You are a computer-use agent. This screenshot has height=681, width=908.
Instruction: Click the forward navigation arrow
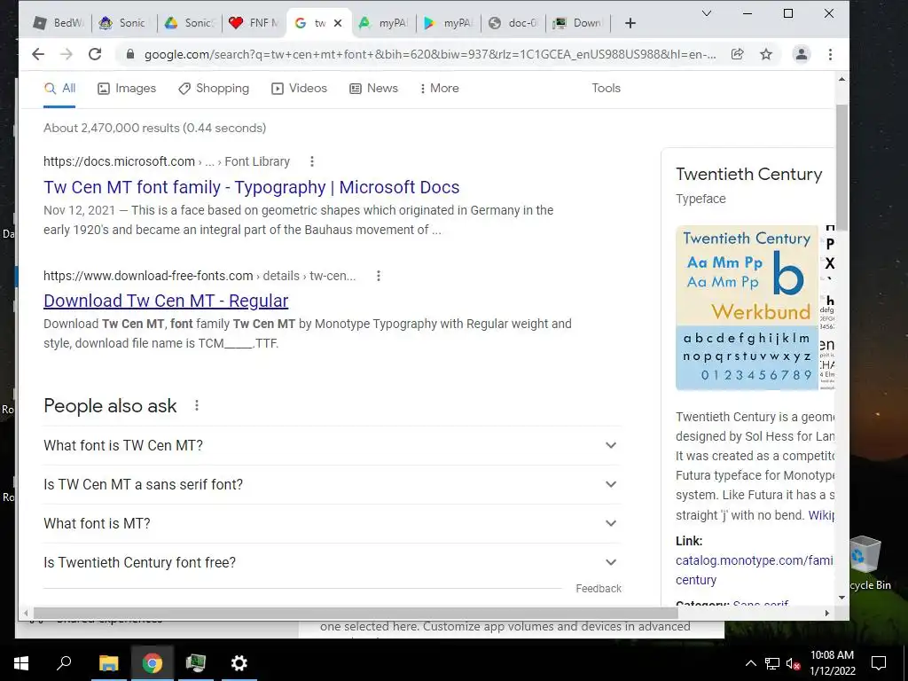[x=67, y=54]
